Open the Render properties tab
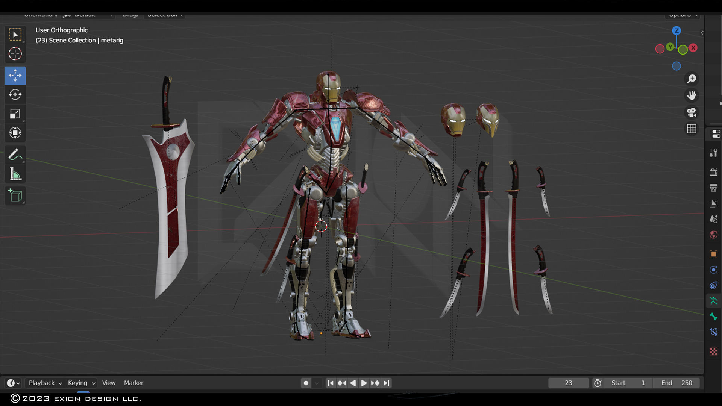The height and width of the screenshot is (406, 722). (x=713, y=172)
